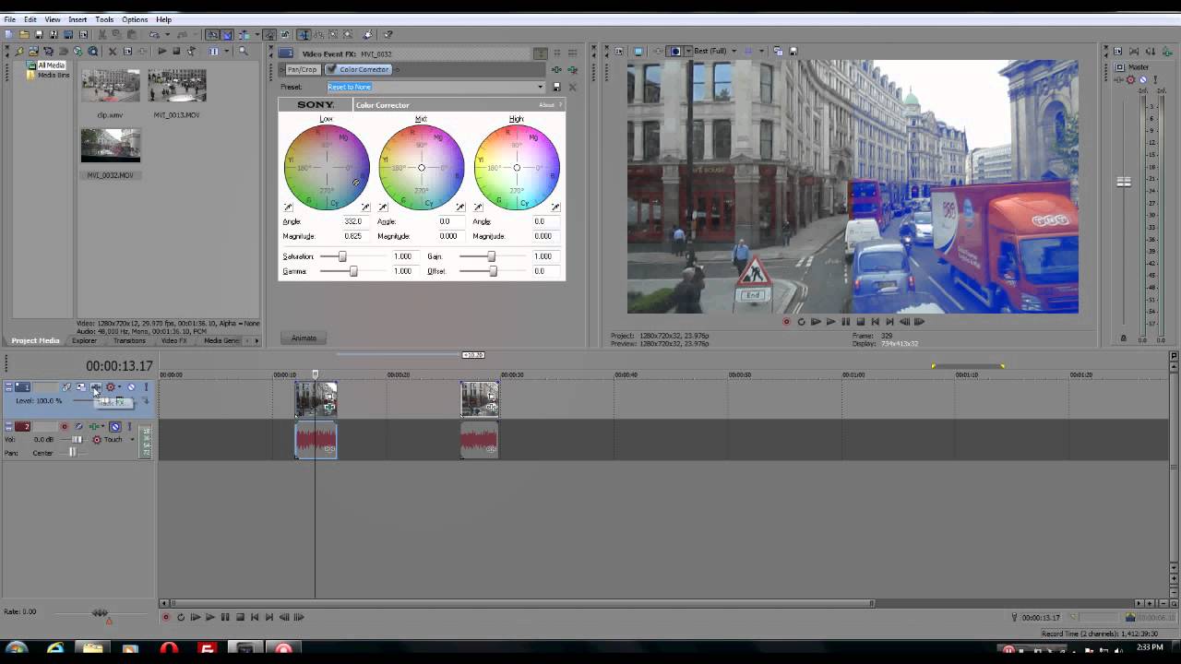Image resolution: width=1181 pixels, height=664 pixels.
Task: Click Pause button under video preview
Action: point(845,322)
